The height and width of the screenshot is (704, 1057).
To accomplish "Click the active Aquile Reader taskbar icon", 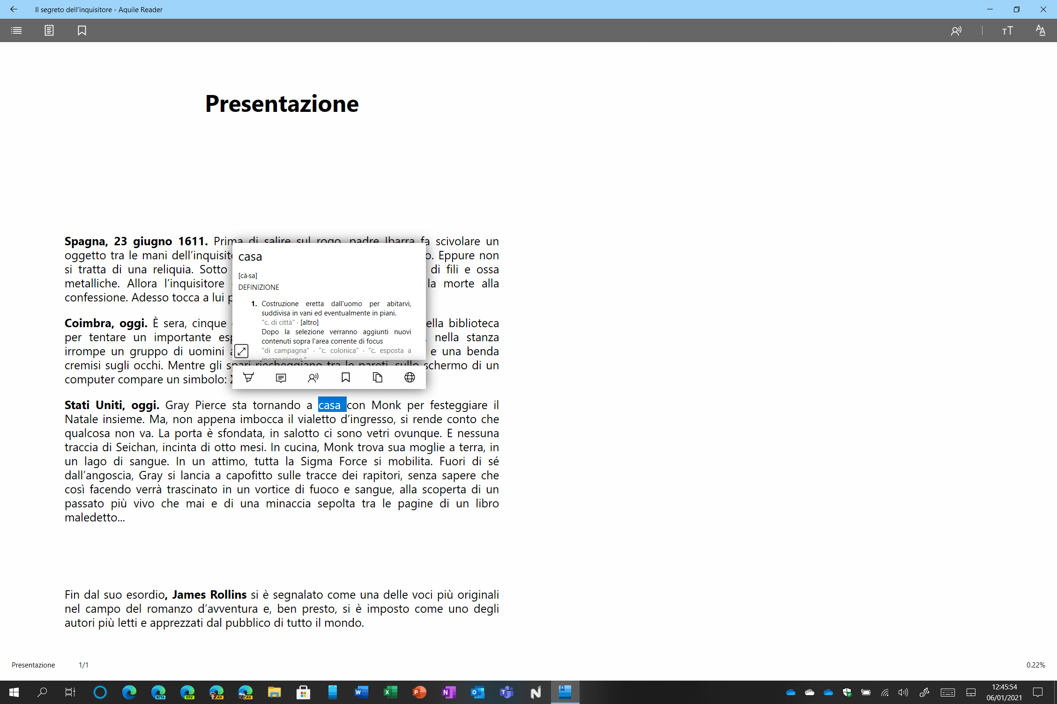I will [565, 692].
